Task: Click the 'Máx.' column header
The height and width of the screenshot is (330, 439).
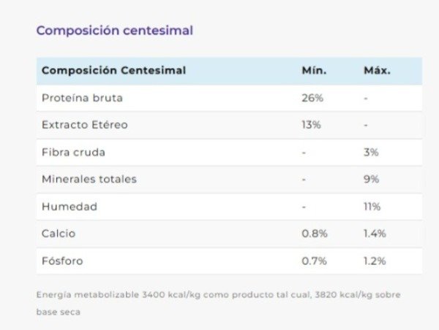Action: click(377, 71)
